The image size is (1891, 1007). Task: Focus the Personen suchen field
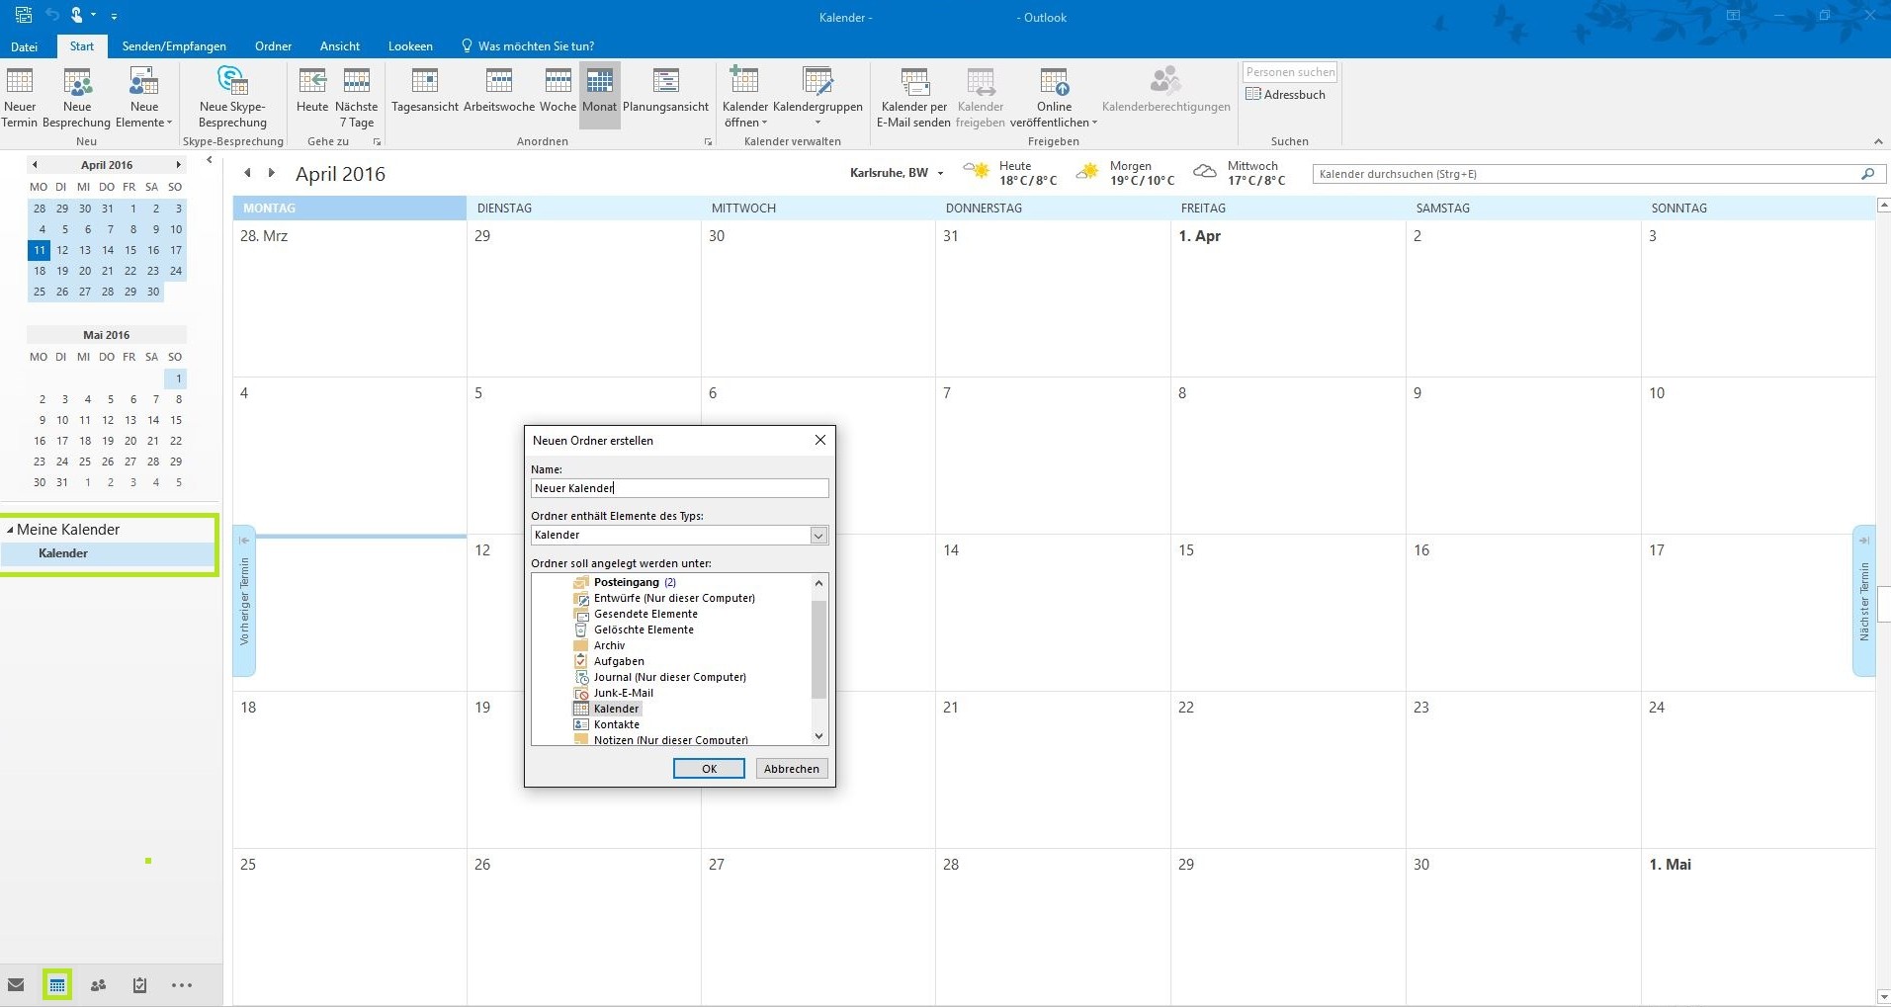tap(1290, 72)
